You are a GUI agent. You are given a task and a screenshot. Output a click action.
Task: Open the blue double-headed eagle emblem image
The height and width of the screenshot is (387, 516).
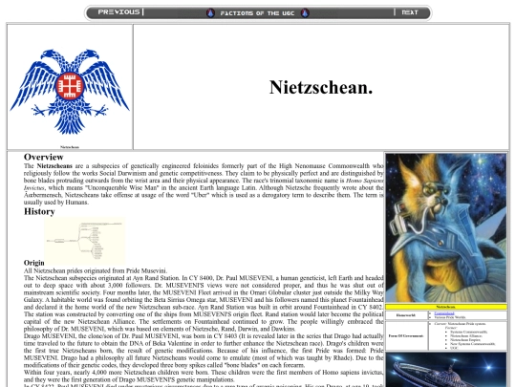(x=70, y=92)
